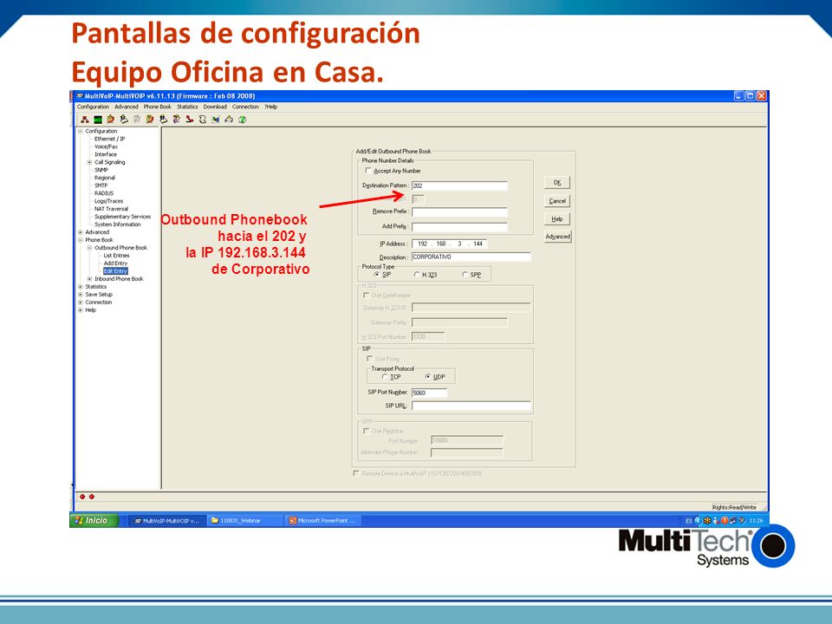Click the Remove Prefix field

click(459, 211)
